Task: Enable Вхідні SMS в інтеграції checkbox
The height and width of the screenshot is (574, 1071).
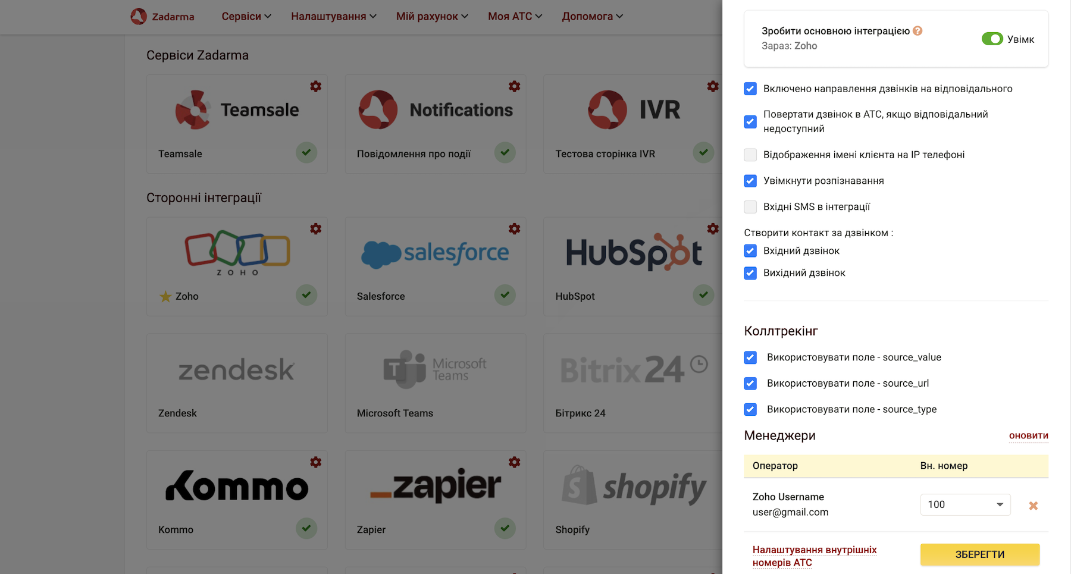Action: click(750, 207)
